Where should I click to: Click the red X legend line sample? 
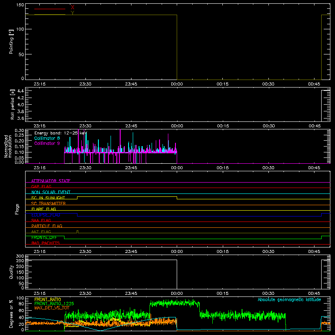[x=50, y=9]
